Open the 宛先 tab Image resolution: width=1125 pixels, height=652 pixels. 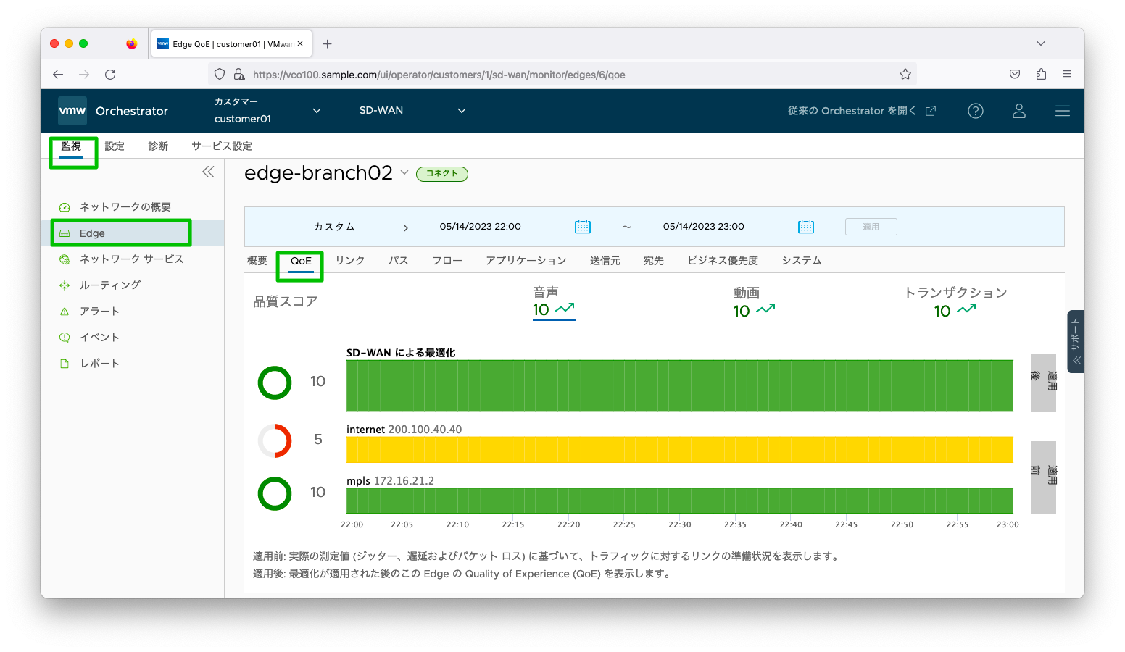[x=654, y=261]
